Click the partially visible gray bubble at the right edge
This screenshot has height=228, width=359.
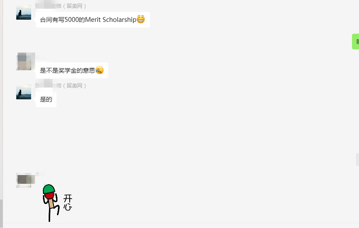pos(357,159)
